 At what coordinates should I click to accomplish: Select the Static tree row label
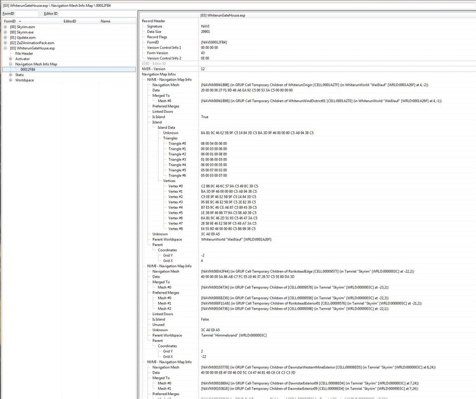[x=20, y=75]
